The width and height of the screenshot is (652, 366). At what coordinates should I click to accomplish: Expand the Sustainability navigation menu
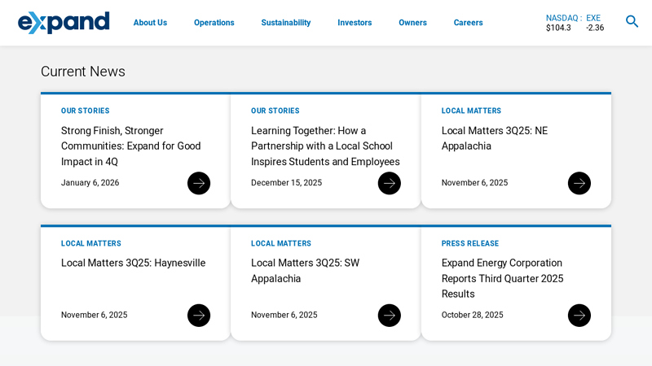[x=285, y=23]
